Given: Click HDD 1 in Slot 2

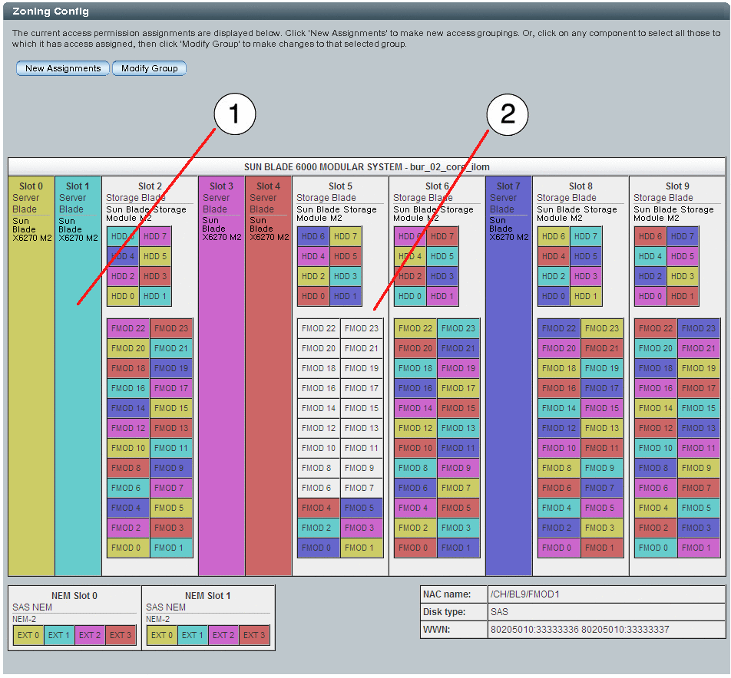Looking at the screenshot, I should (x=155, y=296).
